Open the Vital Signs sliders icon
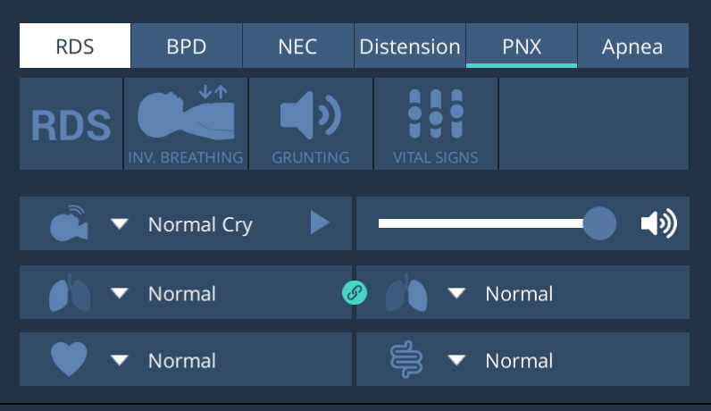Image resolution: width=711 pixels, height=411 pixels. [435, 124]
